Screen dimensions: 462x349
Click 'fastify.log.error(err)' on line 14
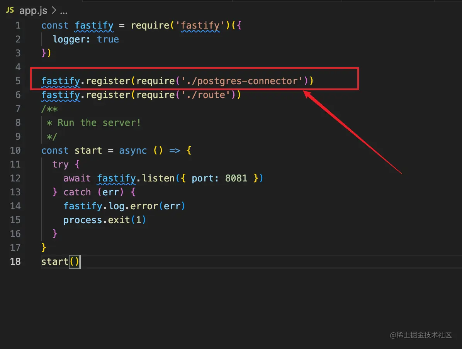click(124, 206)
